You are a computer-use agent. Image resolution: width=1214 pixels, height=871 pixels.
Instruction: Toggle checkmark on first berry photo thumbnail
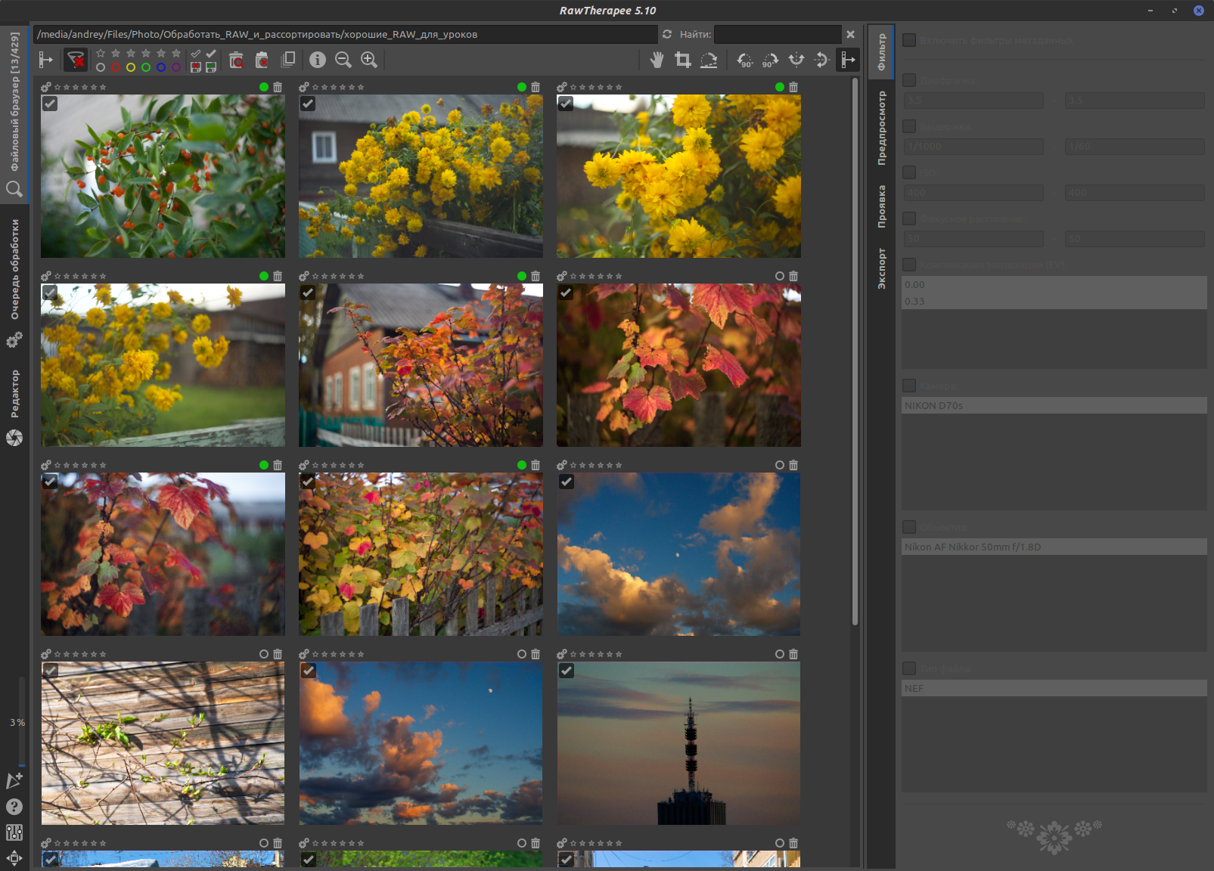click(x=50, y=104)
